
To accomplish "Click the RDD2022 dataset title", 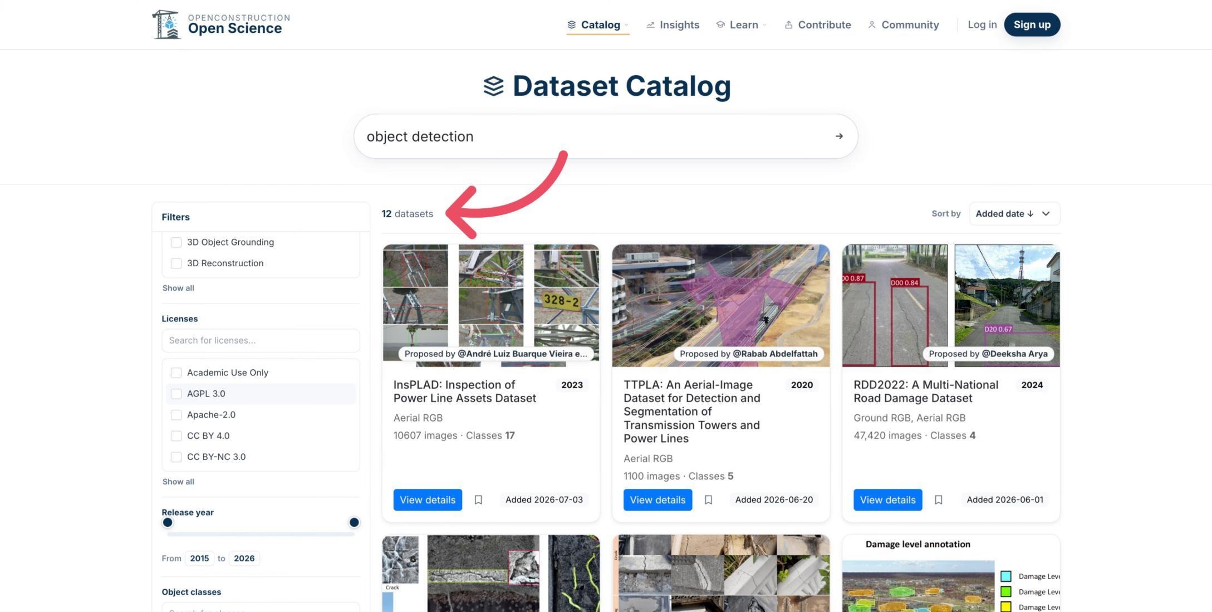I will tap(926, 391).
